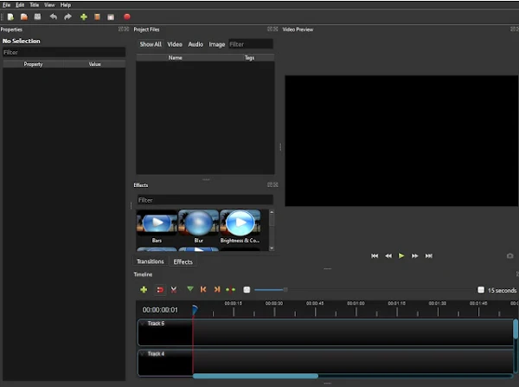Jump to next marker
Screen dimensions: 519x387
click(x=217, y=289)
